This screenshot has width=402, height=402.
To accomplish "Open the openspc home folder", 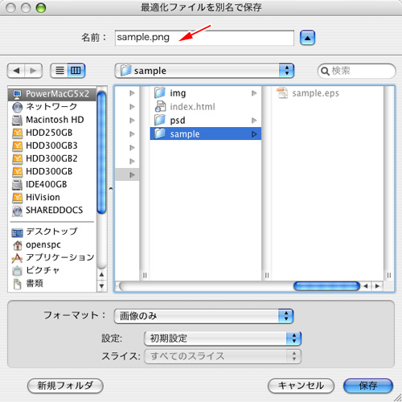I will tap(52, 244).
